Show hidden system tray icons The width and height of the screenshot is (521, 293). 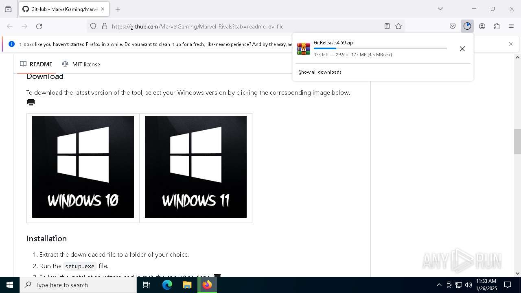pos(439,285)
